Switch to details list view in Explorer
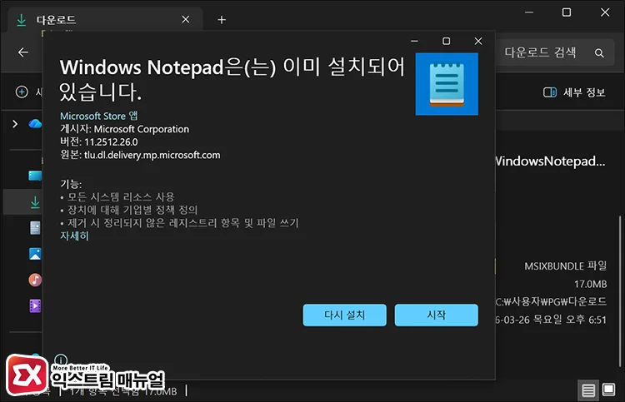Image resolution: width=625 pixels, height=402 pixels. 588,390
